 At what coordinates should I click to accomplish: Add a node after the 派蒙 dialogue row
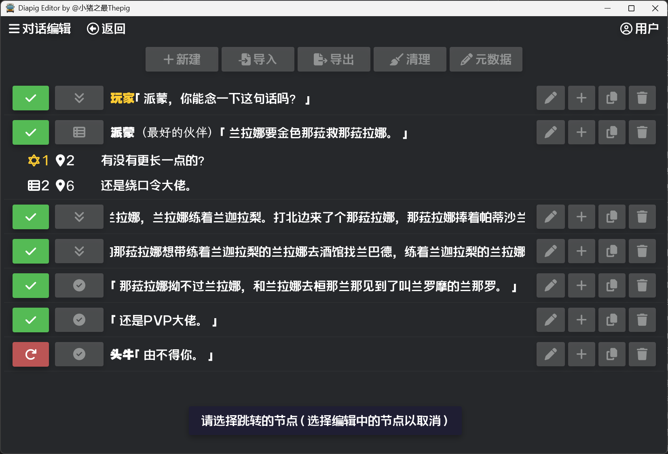click(x=581, y=132)
